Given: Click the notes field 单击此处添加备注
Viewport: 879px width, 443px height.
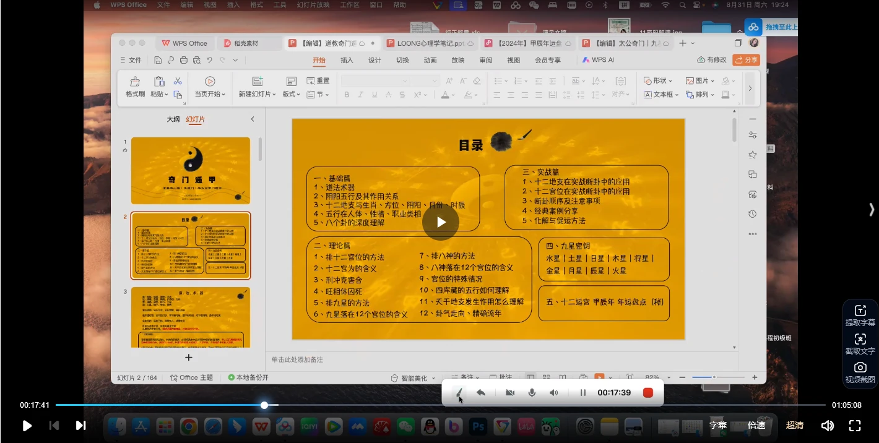Looking at the screenshot, I should [297, 359].
